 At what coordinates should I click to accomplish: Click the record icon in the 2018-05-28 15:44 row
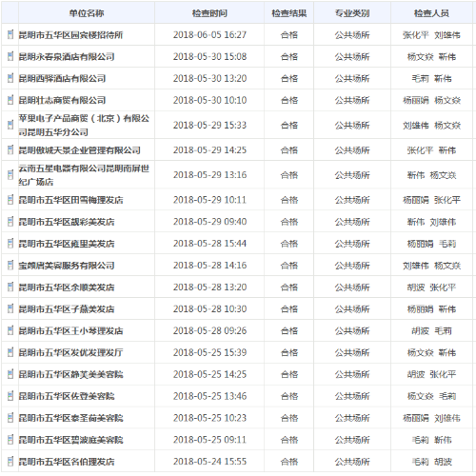click(x=10, y=243)
